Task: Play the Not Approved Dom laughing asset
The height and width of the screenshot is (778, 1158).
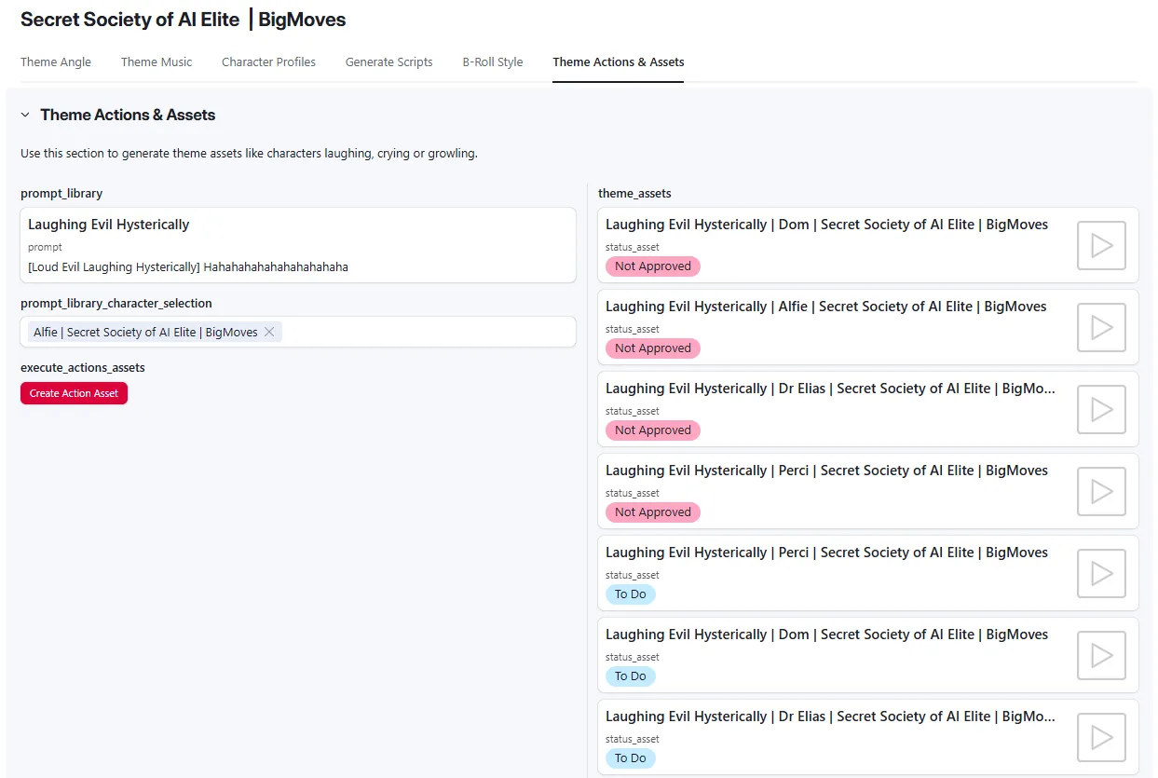Action: [x=1101, y=245]
